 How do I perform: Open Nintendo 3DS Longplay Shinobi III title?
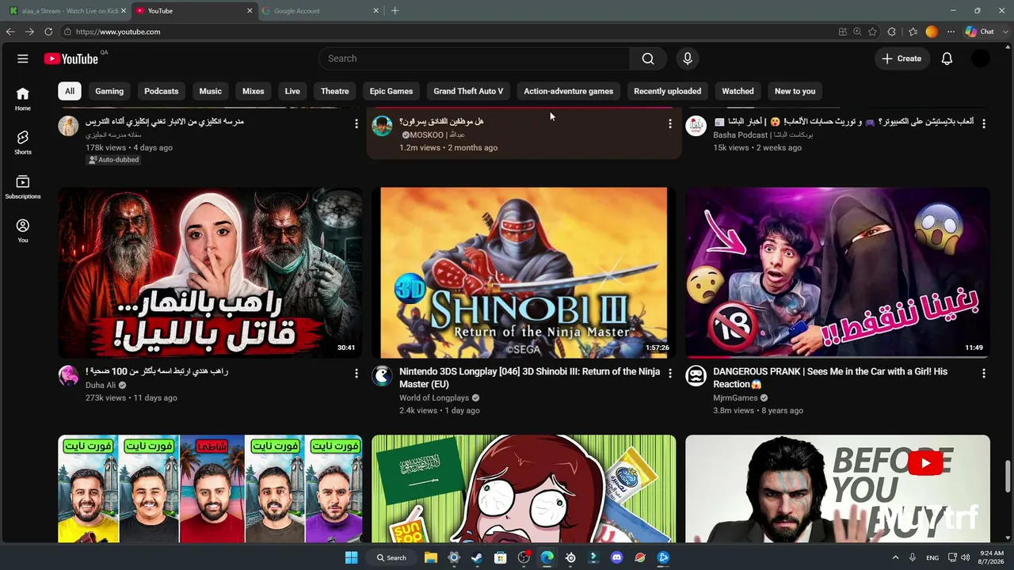pyautogui.click(x=529, y=378)
